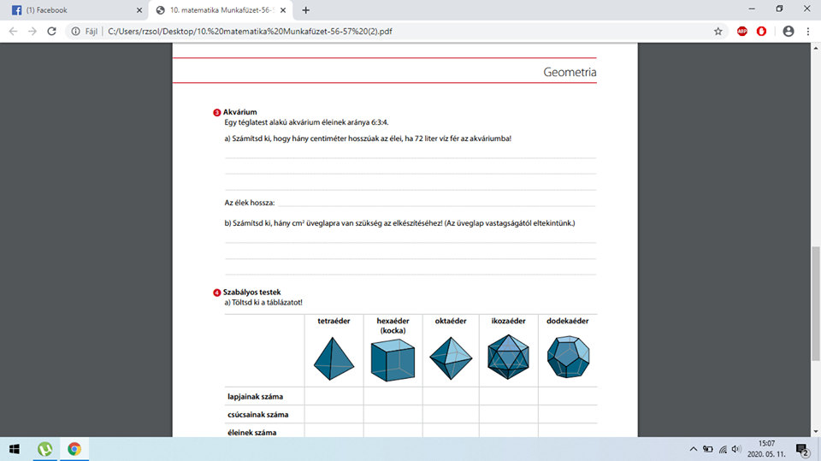
Task: Click the browser back arrow
Action: point(11,31)
